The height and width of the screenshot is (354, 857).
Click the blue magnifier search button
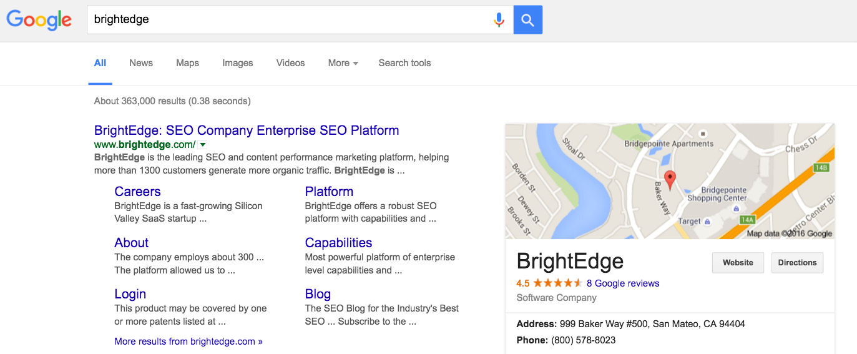pos(527,20)
